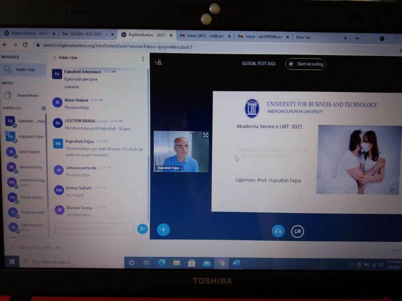Click the blue plus Actions button
Image resolution: width=402 pixels, height=301 pixels.
[163, 230]
